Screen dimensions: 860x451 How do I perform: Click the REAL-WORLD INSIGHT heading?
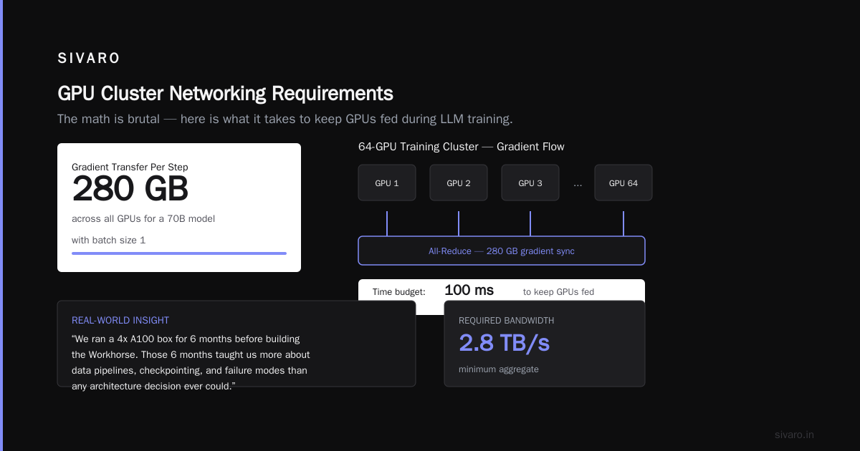(x=120, y=320)
